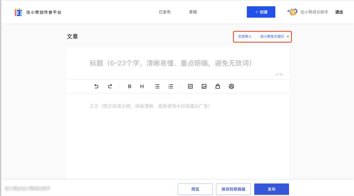Apply numbered list formatting
Image resolution: width=354 pixels, height=196 pixels.
coord(171,87)
